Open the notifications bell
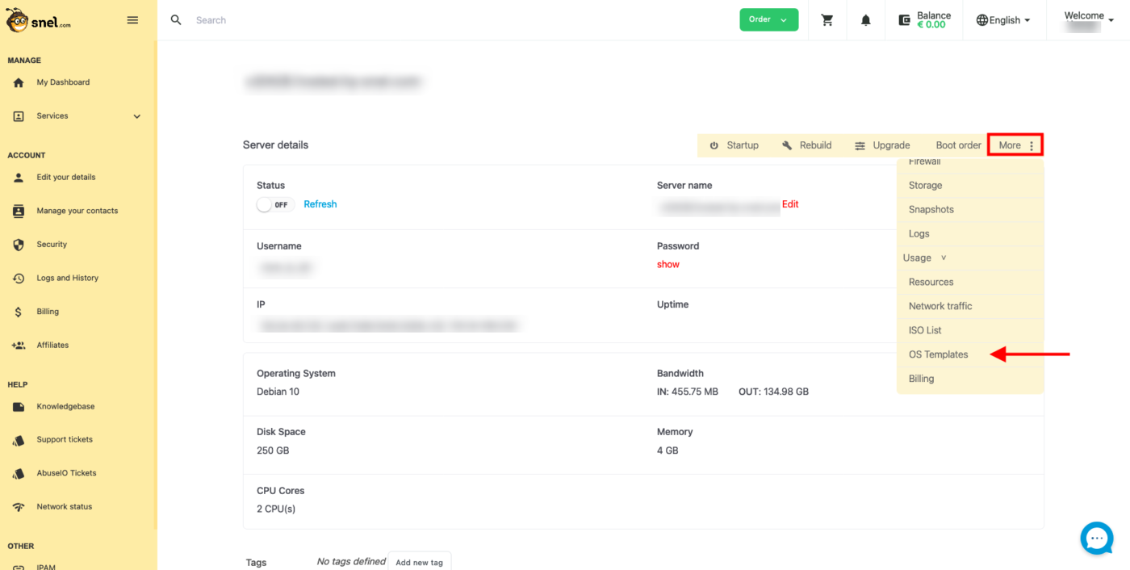 (865, 20)
